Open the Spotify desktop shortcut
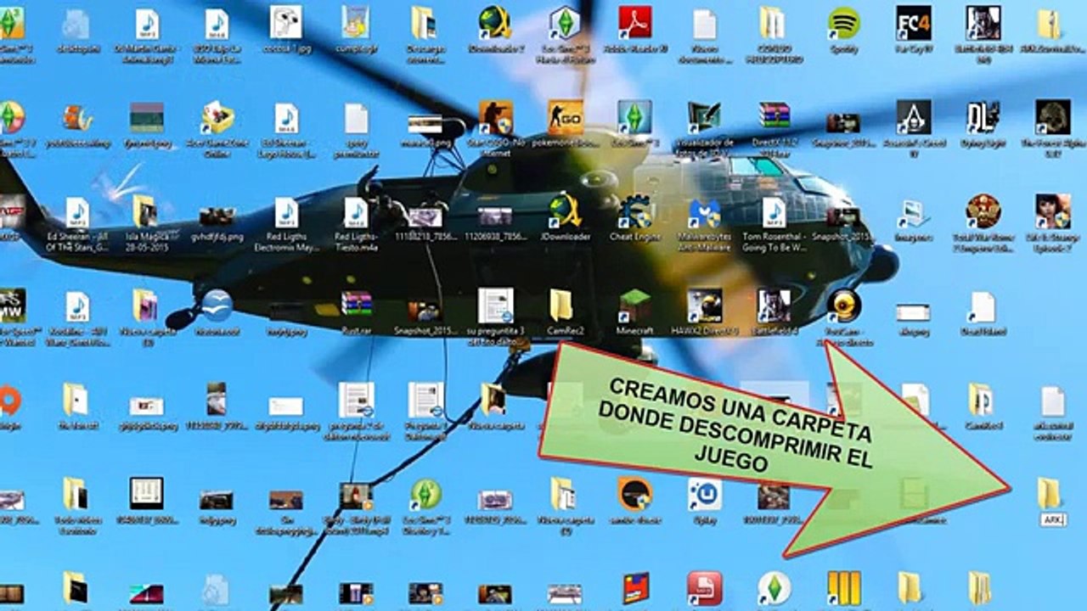Screen dimensions: 1087x611 point(843,24)
